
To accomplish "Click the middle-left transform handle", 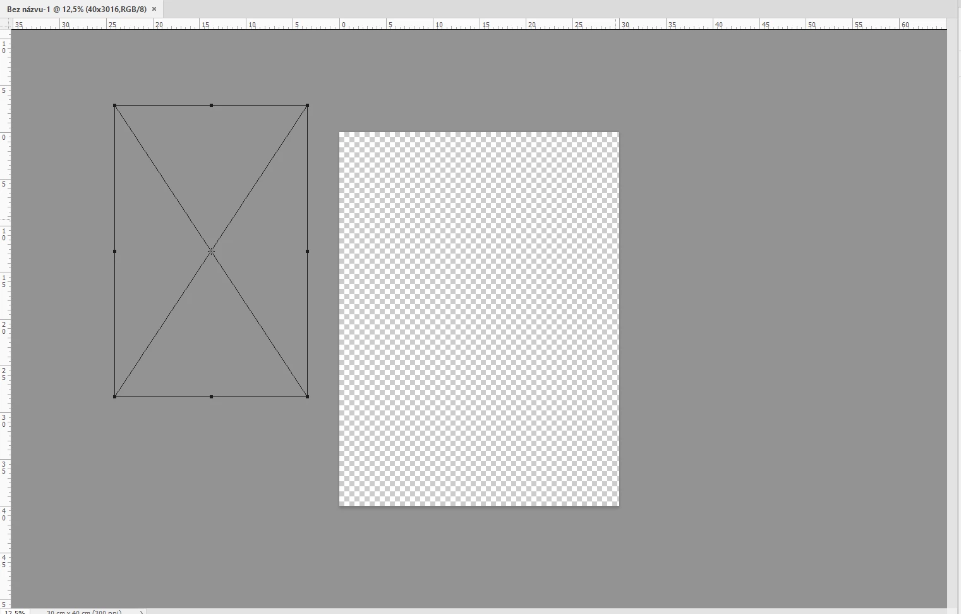I will (114, 251).
